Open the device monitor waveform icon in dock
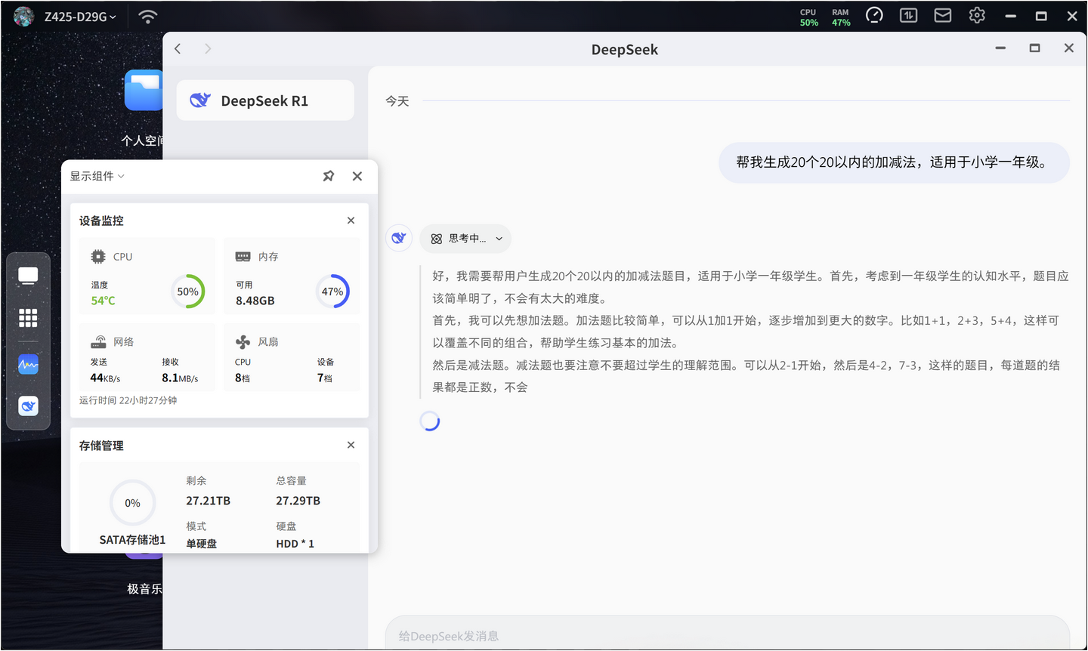 (28, 365)
